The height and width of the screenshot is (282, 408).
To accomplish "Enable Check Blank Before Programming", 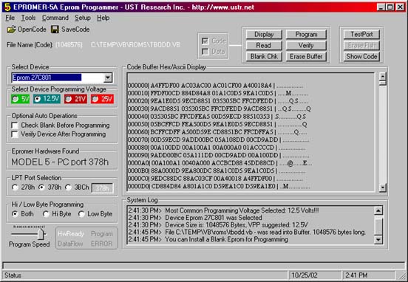I will click(x=15, y=125).
